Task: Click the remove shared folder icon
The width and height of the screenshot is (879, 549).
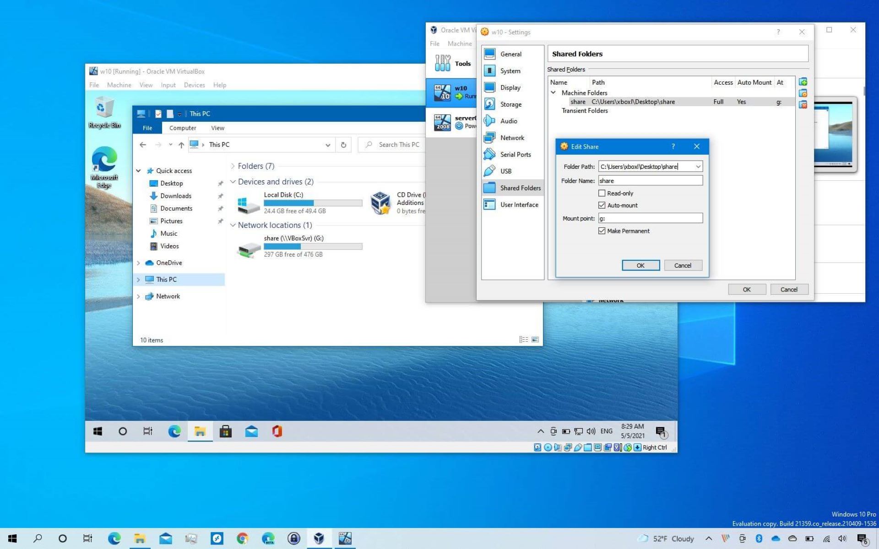Action: (x=803, y=105)
